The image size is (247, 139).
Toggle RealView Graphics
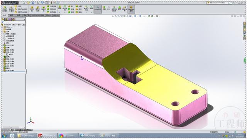pyautogui.click(x=131, y=9)
